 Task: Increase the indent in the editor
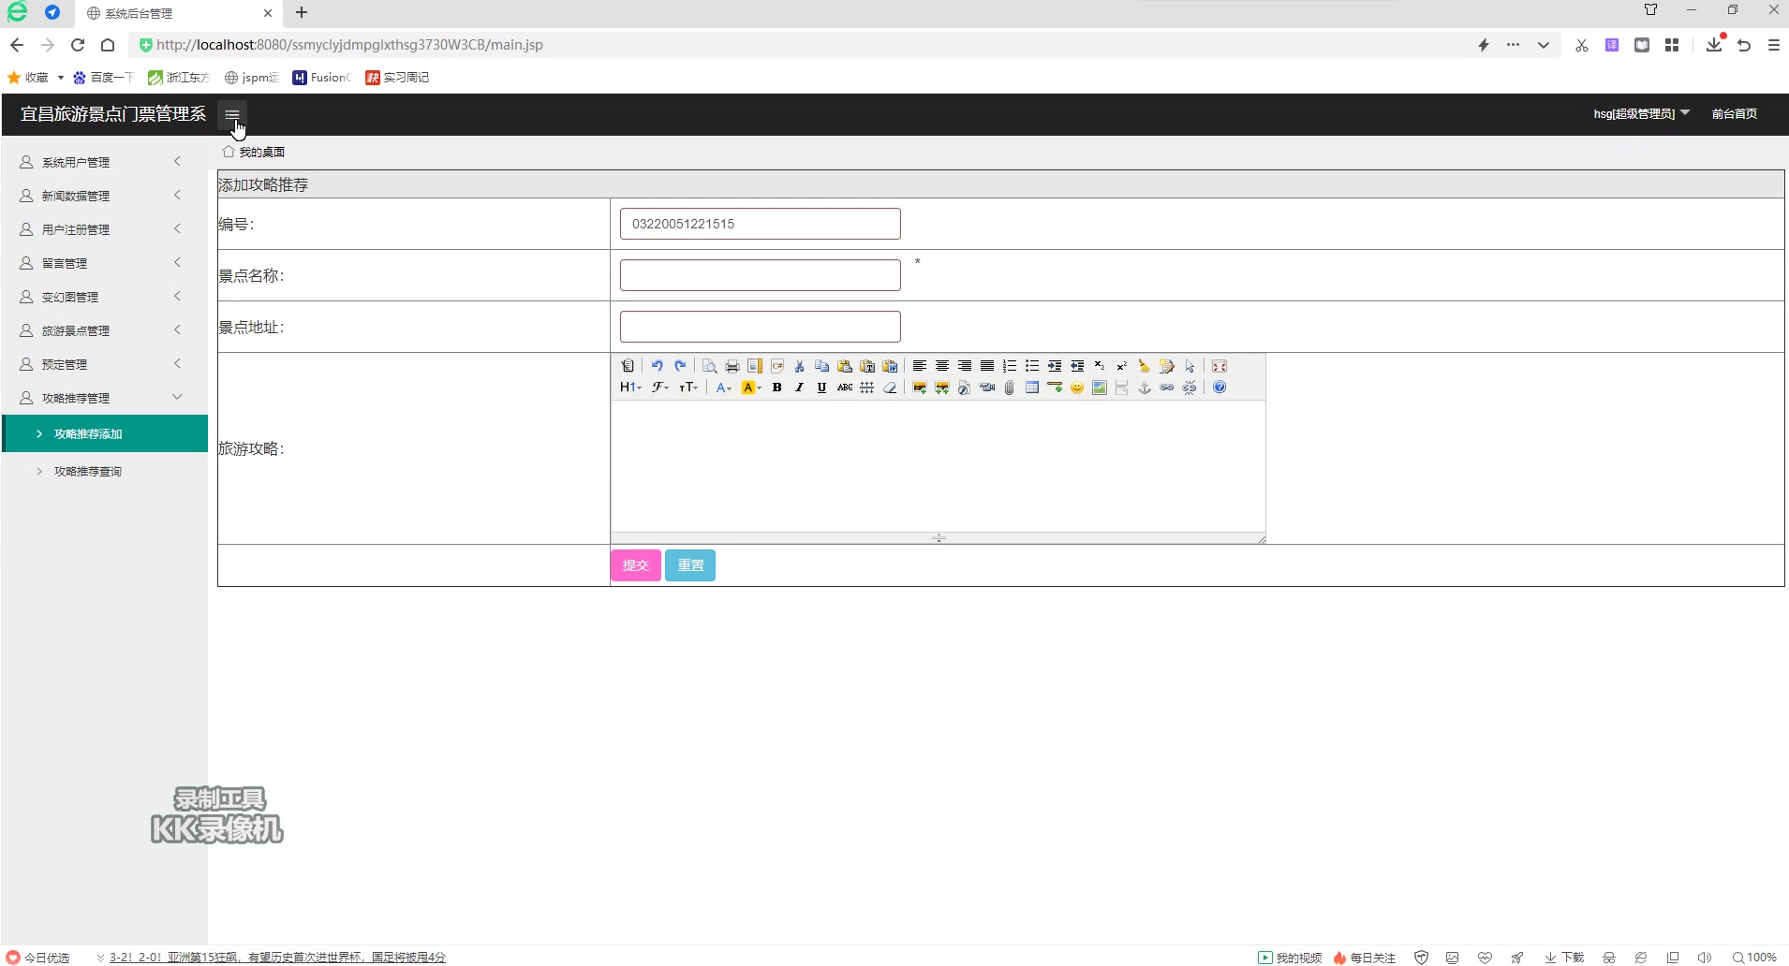(x=1055, y=366)
